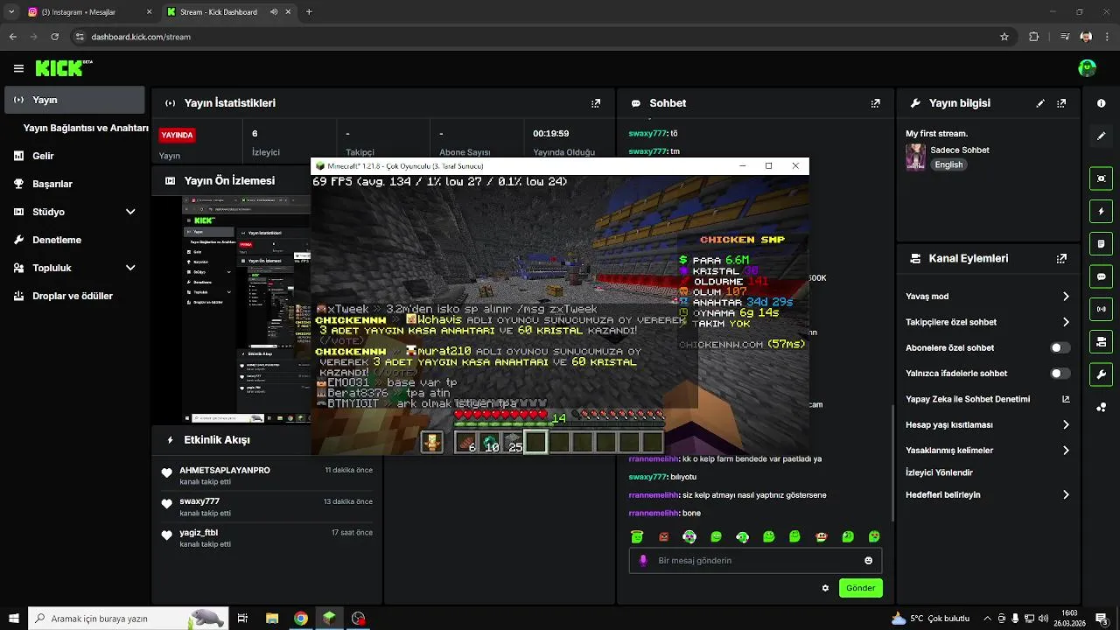Click AHMETSAPLAYANPRO in the Etkinlik Akışı feed
Screen dimensions: 1120x630
225,470
